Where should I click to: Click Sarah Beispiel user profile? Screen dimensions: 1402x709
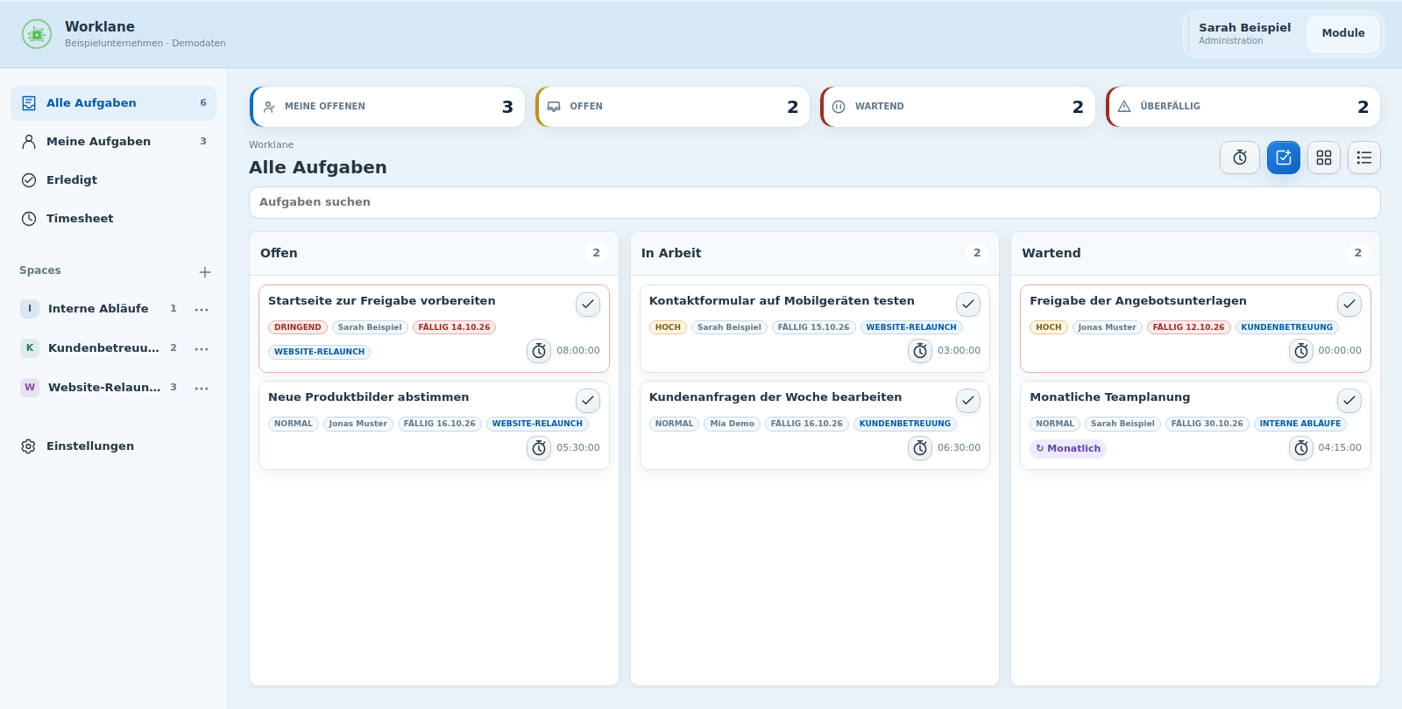pos(1244,33)
